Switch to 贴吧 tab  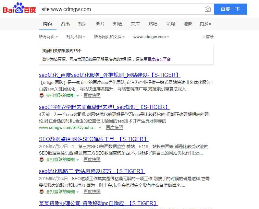pos(153,24)
